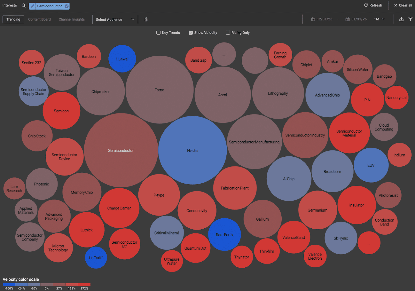Click the EUV bubble
Screen dimensions: 415x291
pyautogui.click(x=371, y=165)
